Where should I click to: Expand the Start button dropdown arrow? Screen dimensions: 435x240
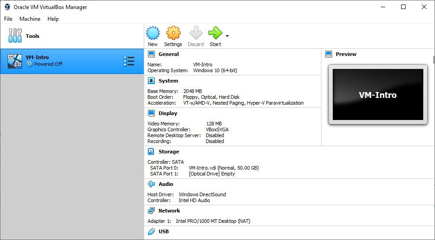[x=227, y=36]
